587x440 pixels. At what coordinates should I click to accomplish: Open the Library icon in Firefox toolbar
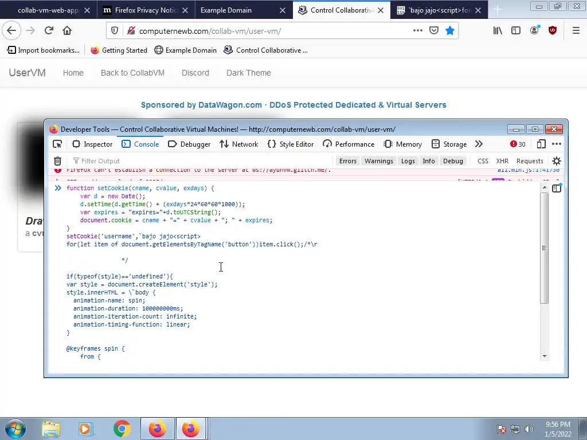pyautogui.click(x=498, y=31)
